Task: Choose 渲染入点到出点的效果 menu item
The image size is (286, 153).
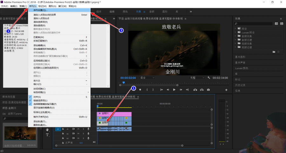Action: coord(59,15)
